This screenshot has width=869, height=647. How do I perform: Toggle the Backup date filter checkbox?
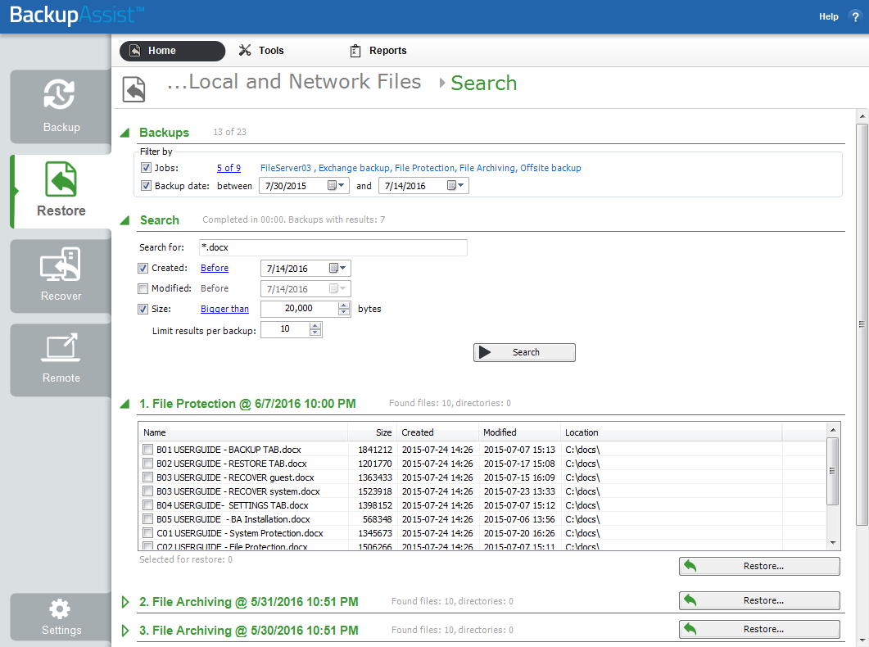pyautogui.click(x=146, y=186)
